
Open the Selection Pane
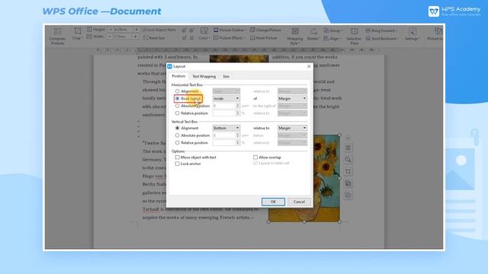coord(354,36)
